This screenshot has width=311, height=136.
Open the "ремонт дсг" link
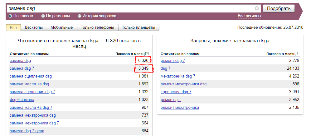(171, 100)
